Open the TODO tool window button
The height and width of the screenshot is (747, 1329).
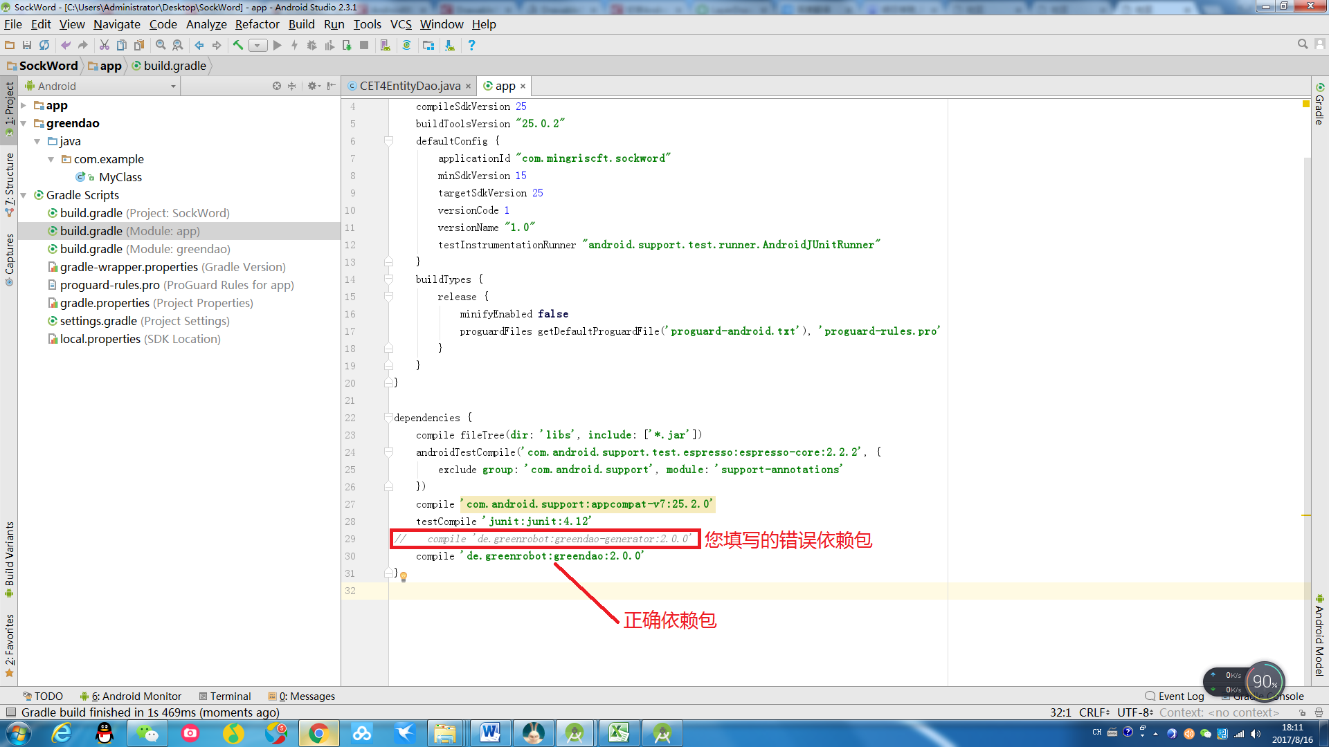[x=43, y=696]
